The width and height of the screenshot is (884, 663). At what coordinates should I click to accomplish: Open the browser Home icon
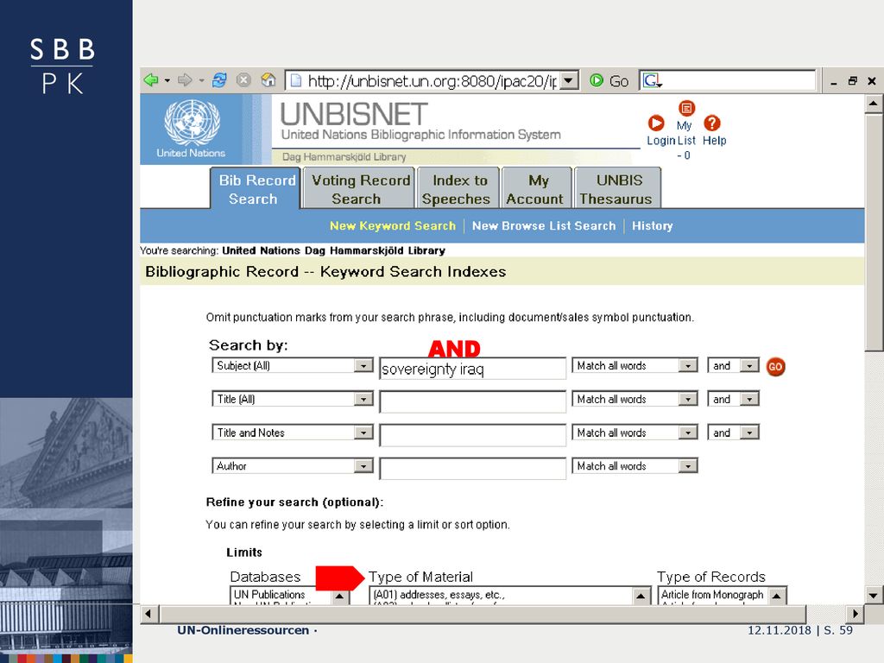click(268, 80)
